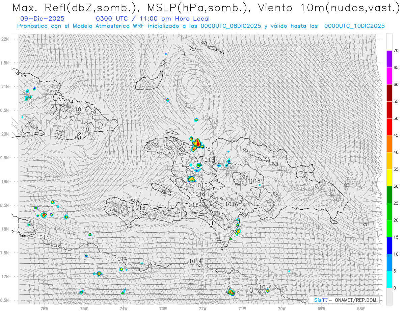Click the colorbar value label '25'
The height and width of the screenshot is (313, 405).
[396, 203]
